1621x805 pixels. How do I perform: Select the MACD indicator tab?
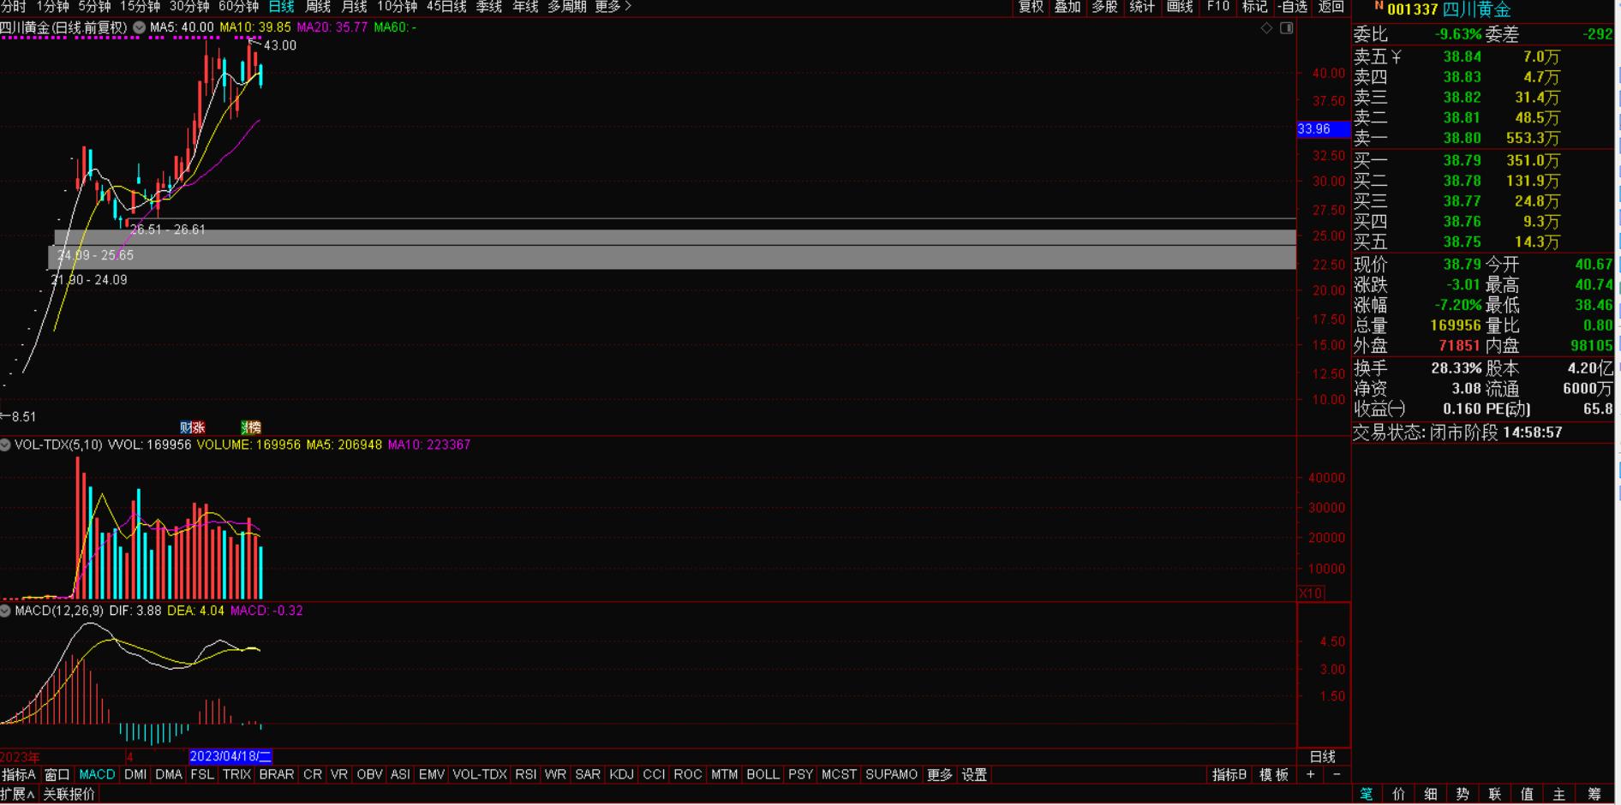[97, 774]
